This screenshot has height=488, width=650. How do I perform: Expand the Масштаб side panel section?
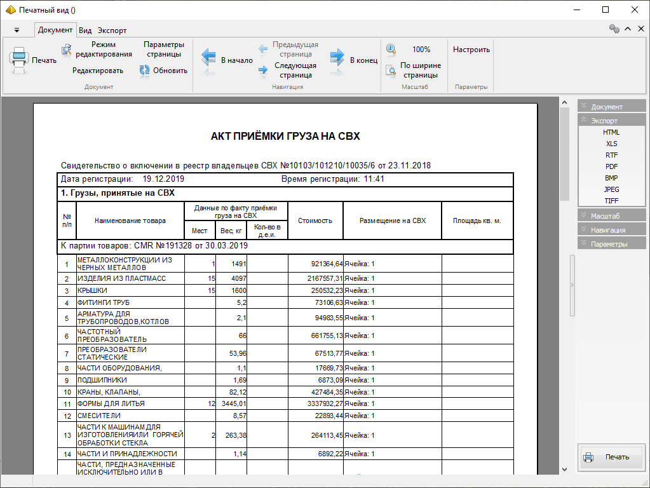(x=612, y=215)
